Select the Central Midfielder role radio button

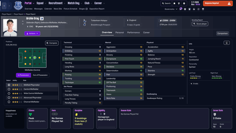[x=9, y=89]
